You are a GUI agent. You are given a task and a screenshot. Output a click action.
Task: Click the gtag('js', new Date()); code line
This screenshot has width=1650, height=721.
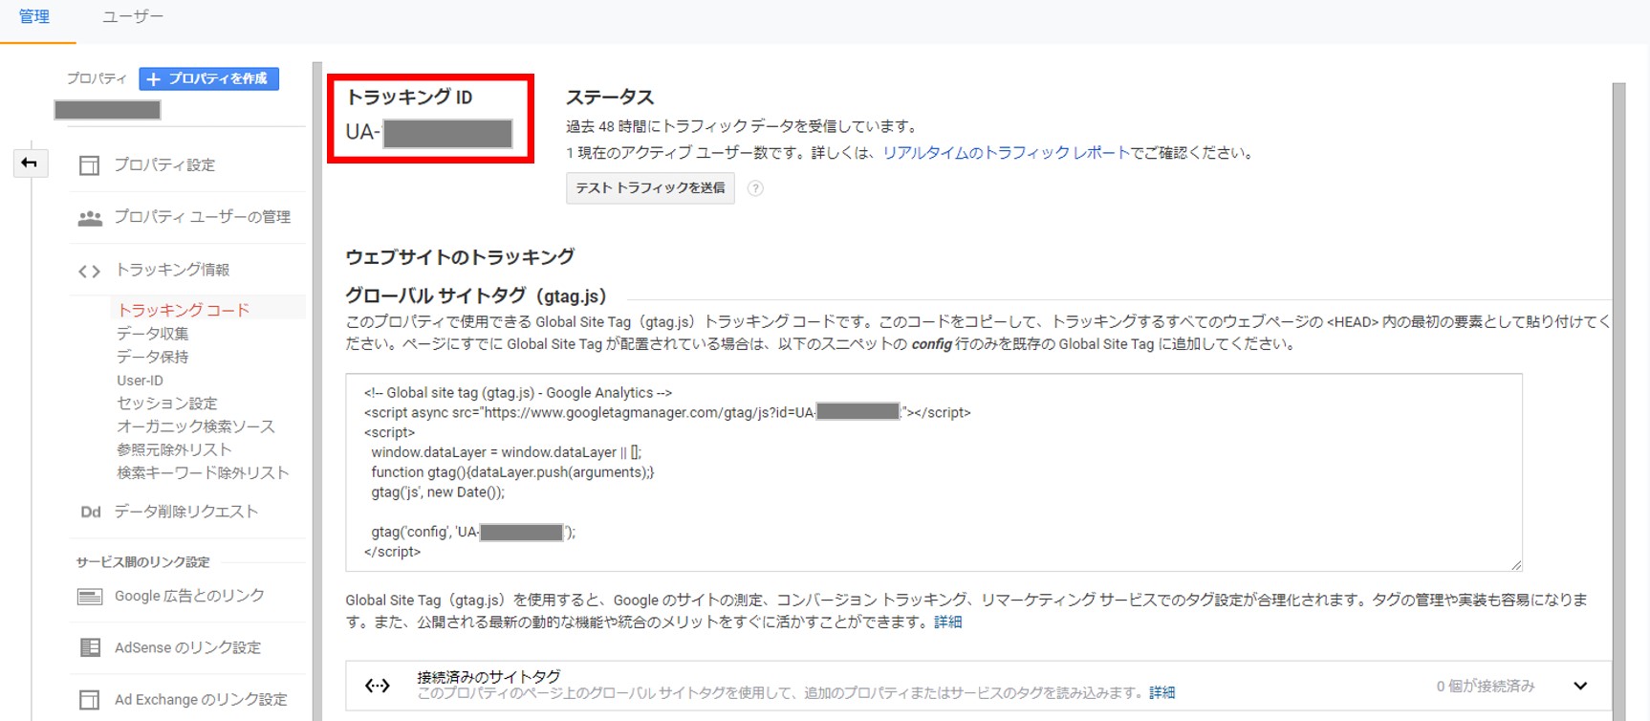coord(438,492)
